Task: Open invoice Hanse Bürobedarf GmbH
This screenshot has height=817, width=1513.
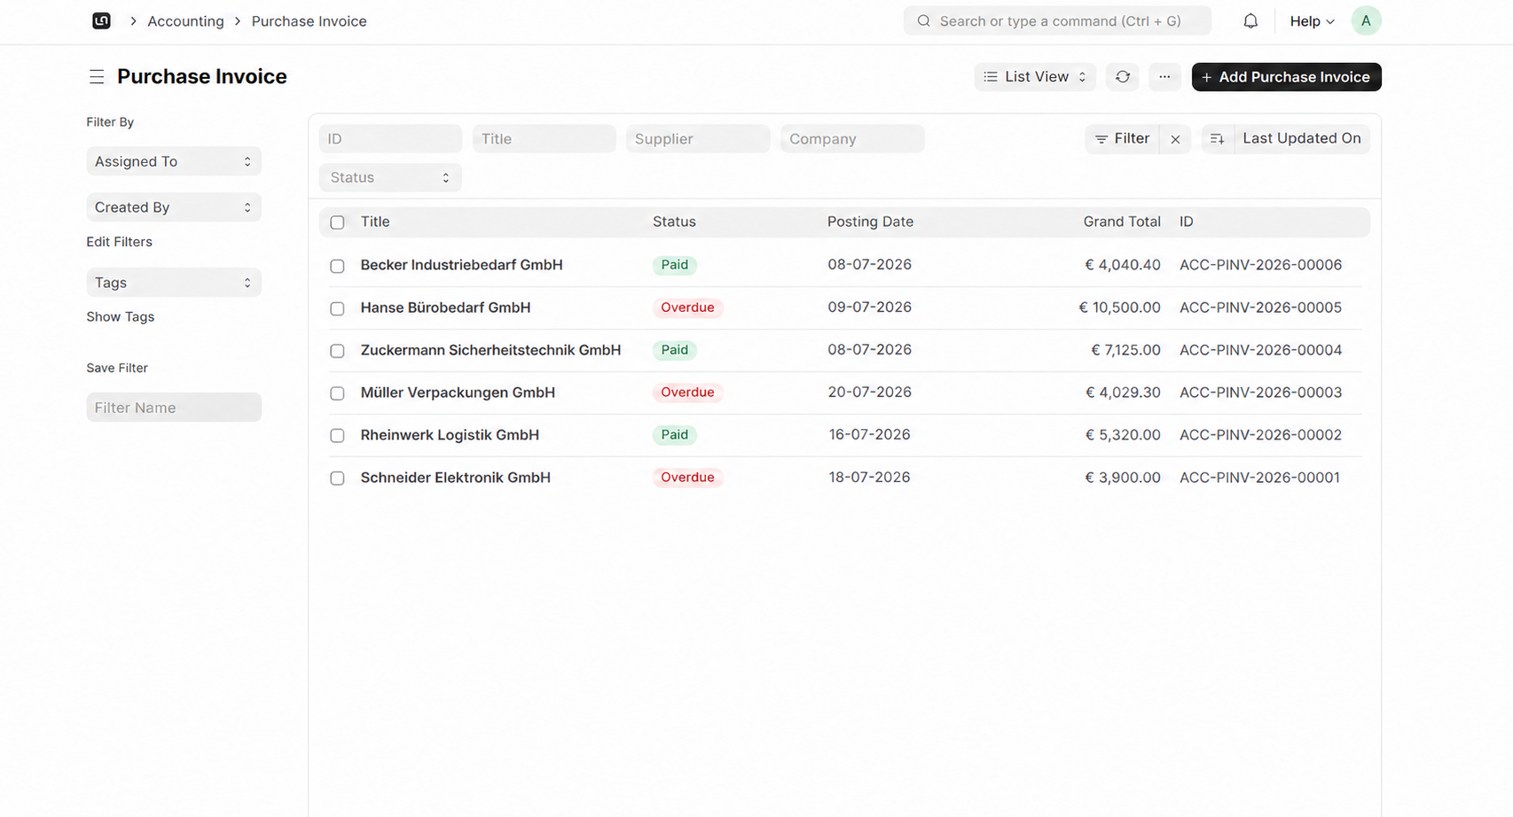Action: [445, 307]
